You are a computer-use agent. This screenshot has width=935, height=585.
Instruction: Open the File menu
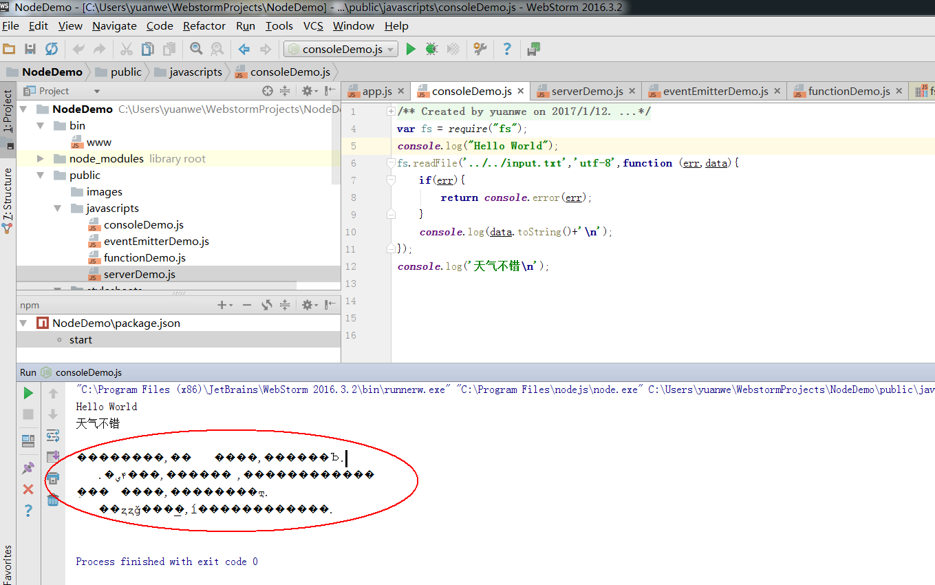(x=10, y=25)
